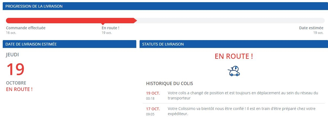Click the "Historique du colis" heading
This screenshot has width=328, height=120.
coord(169,83)
